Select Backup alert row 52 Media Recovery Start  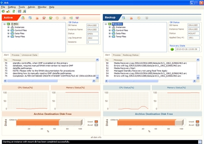tap(151, 68)
